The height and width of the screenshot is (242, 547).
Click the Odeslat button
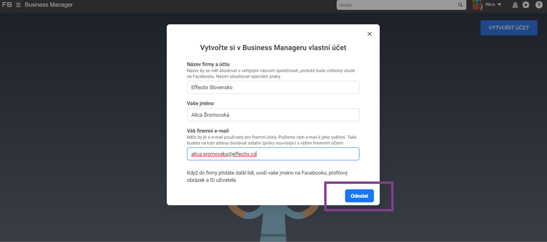click(x=359, y=196)
